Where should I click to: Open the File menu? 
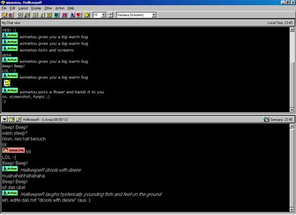4,8
